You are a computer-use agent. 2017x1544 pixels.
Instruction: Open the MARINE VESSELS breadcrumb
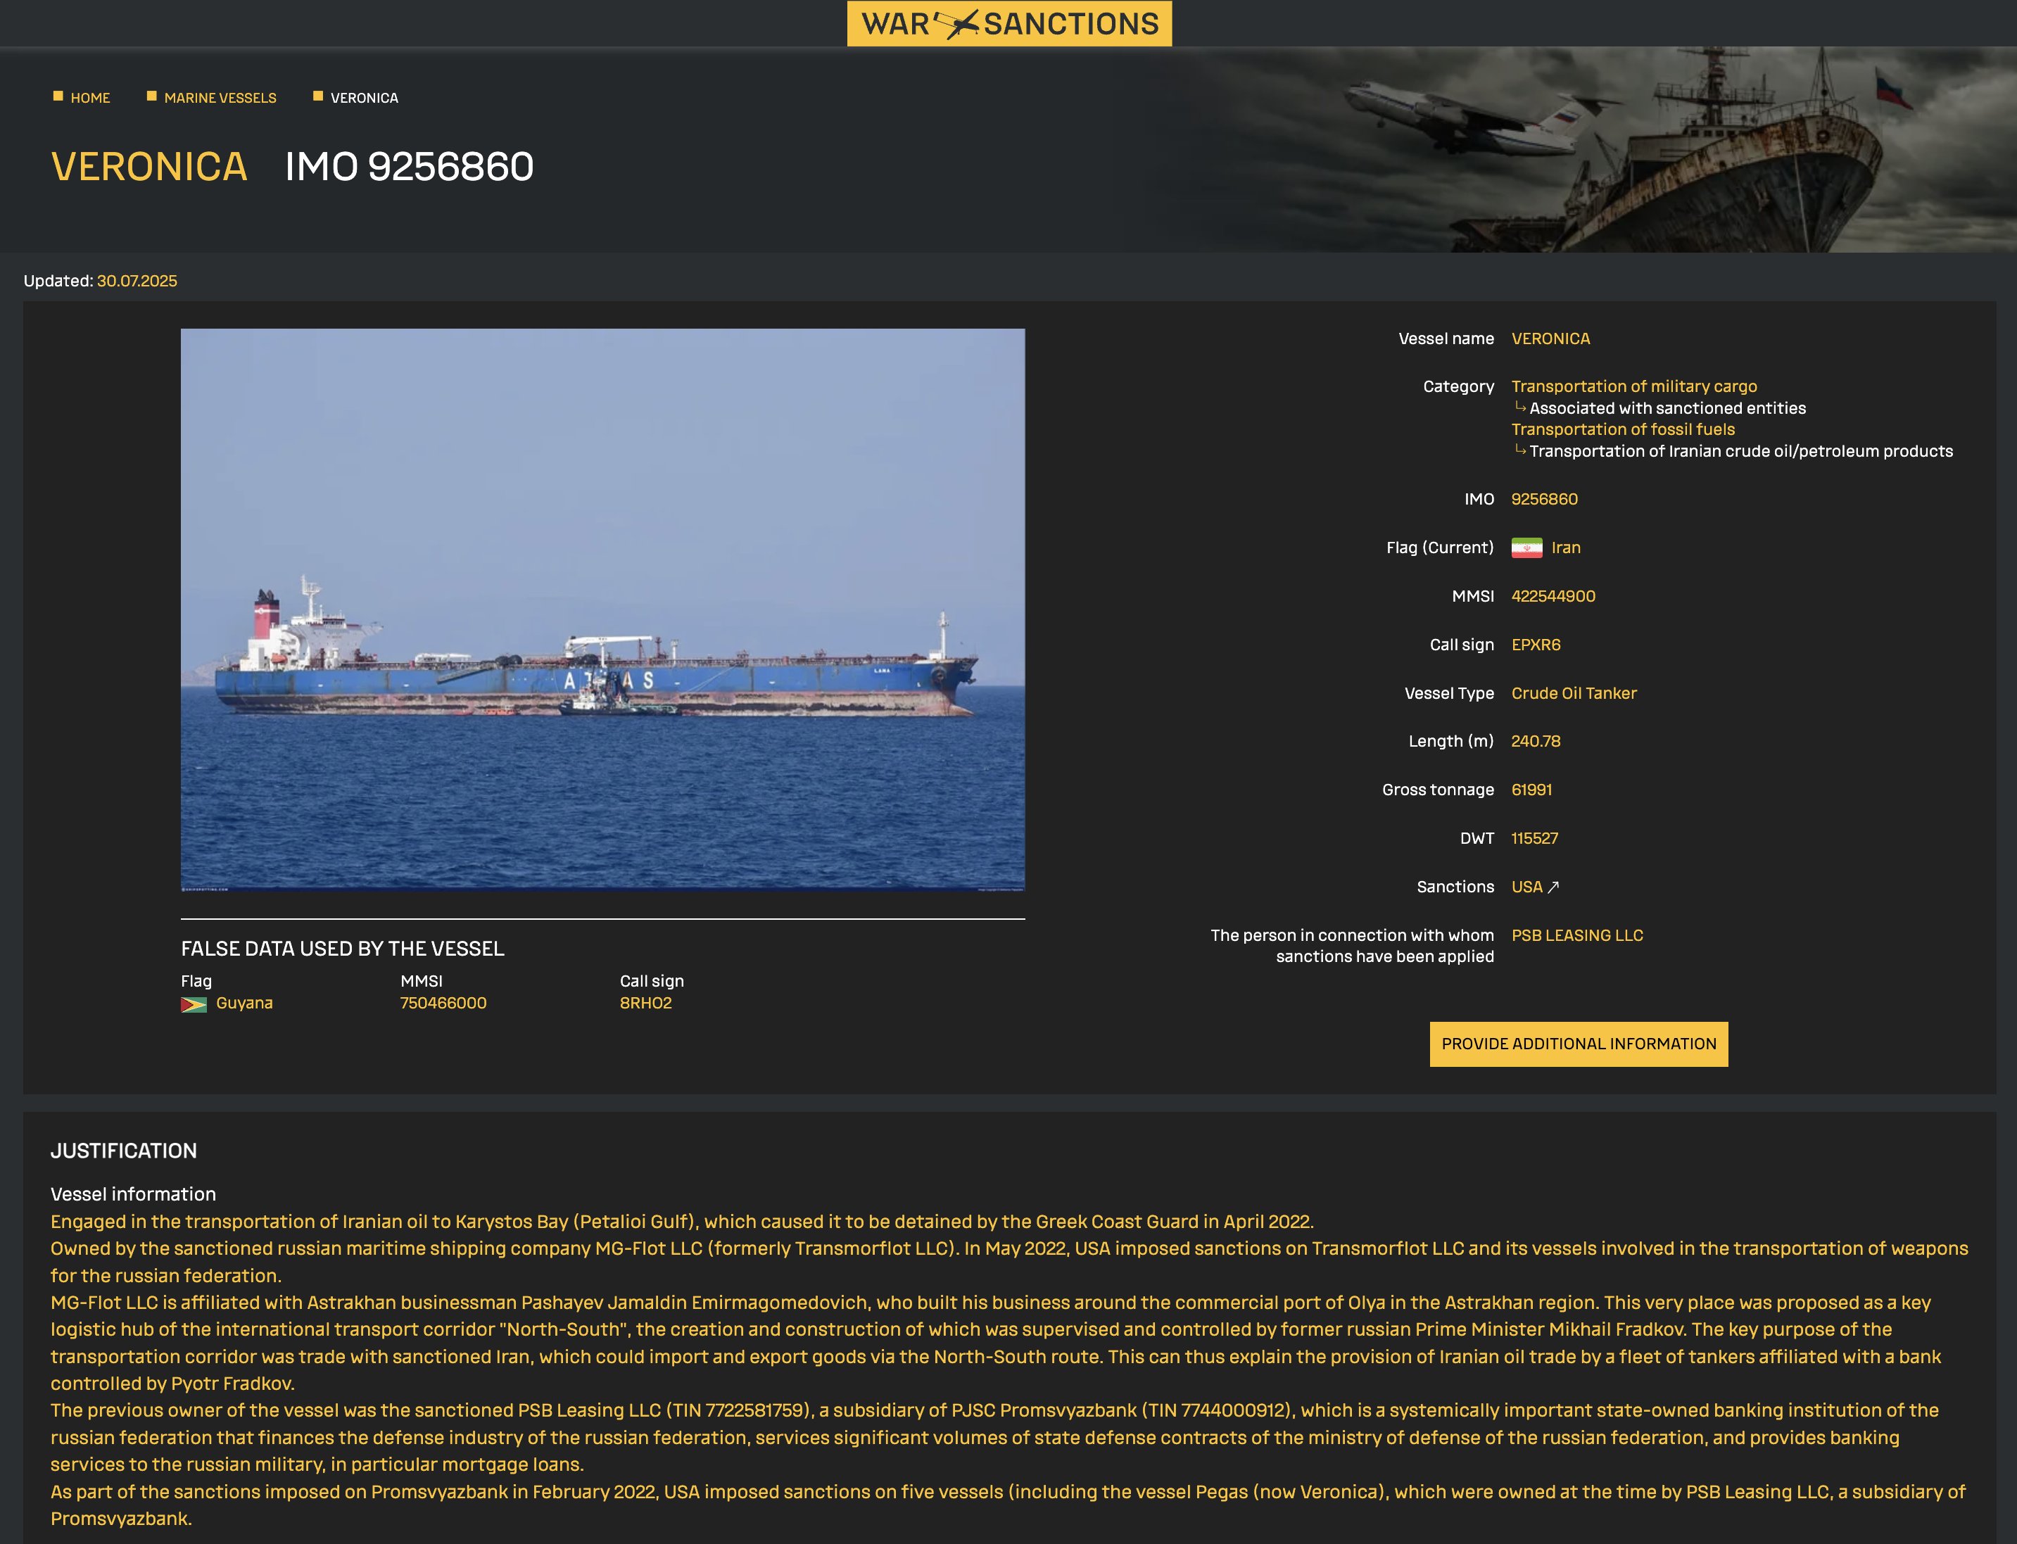click(220, 99)
